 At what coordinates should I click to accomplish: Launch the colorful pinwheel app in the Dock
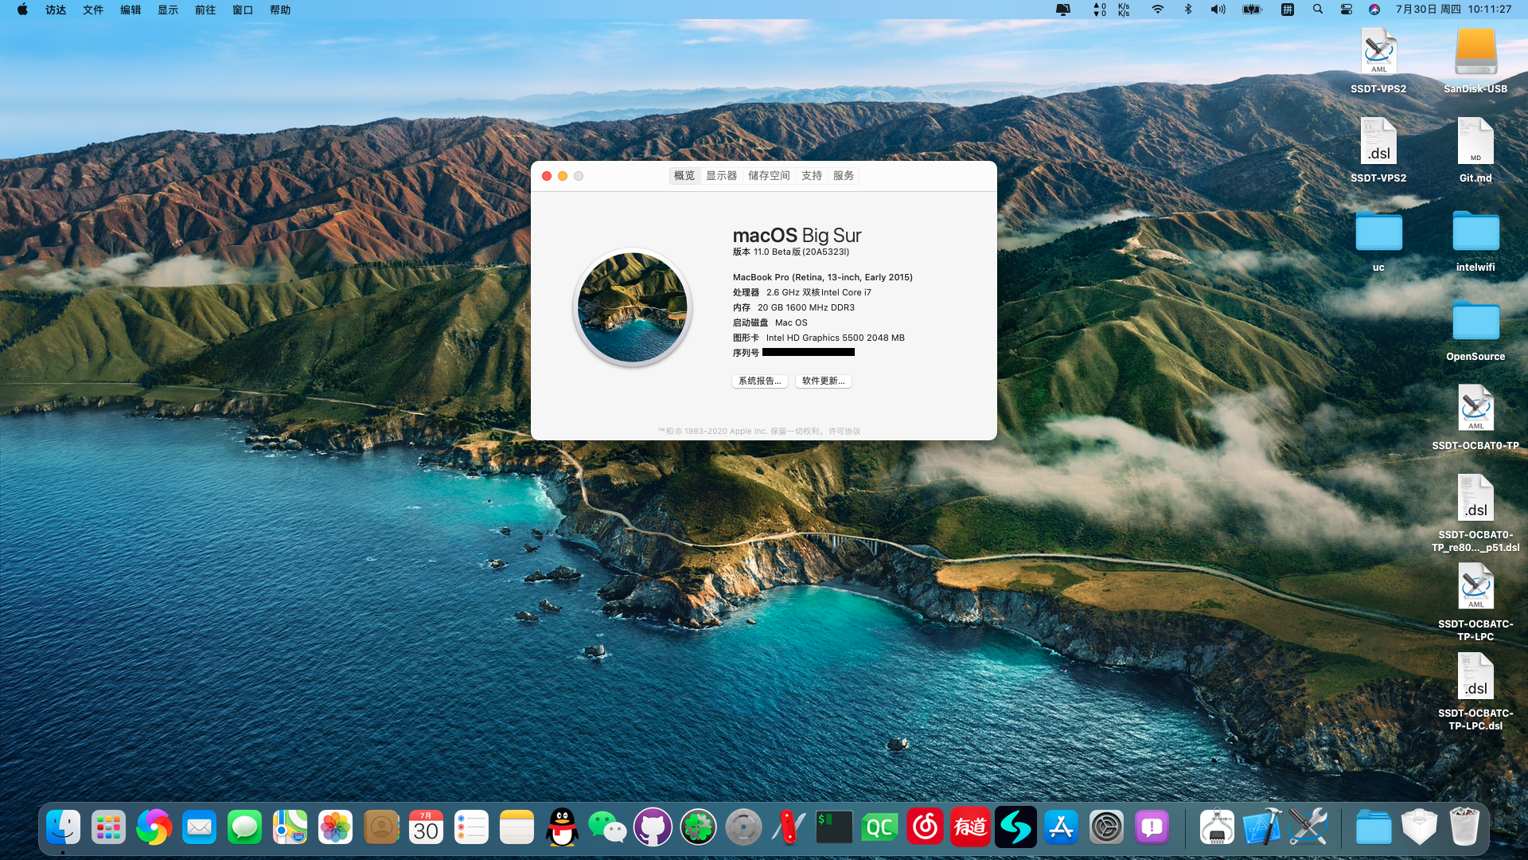click(x=154, y=827)
